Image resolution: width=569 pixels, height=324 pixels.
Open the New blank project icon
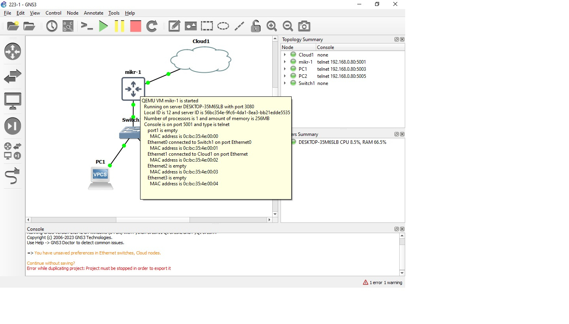click(13, 26)
